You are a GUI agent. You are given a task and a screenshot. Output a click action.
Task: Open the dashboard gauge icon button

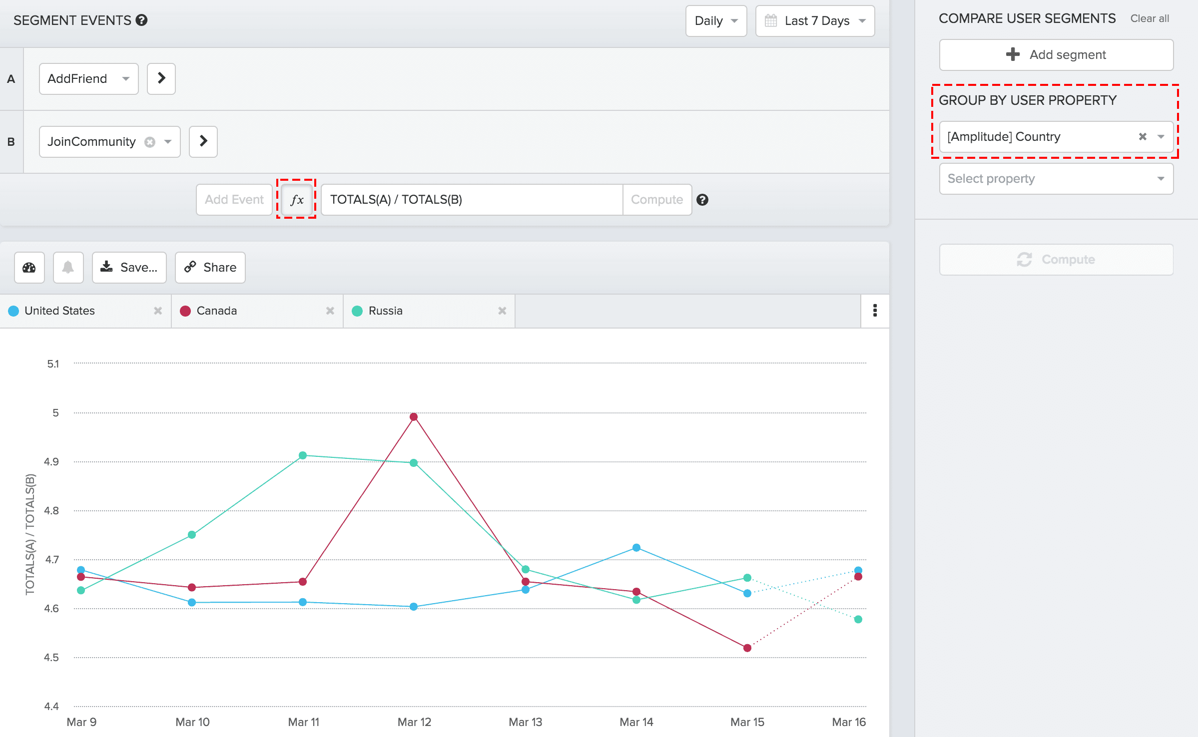point(29,268)
